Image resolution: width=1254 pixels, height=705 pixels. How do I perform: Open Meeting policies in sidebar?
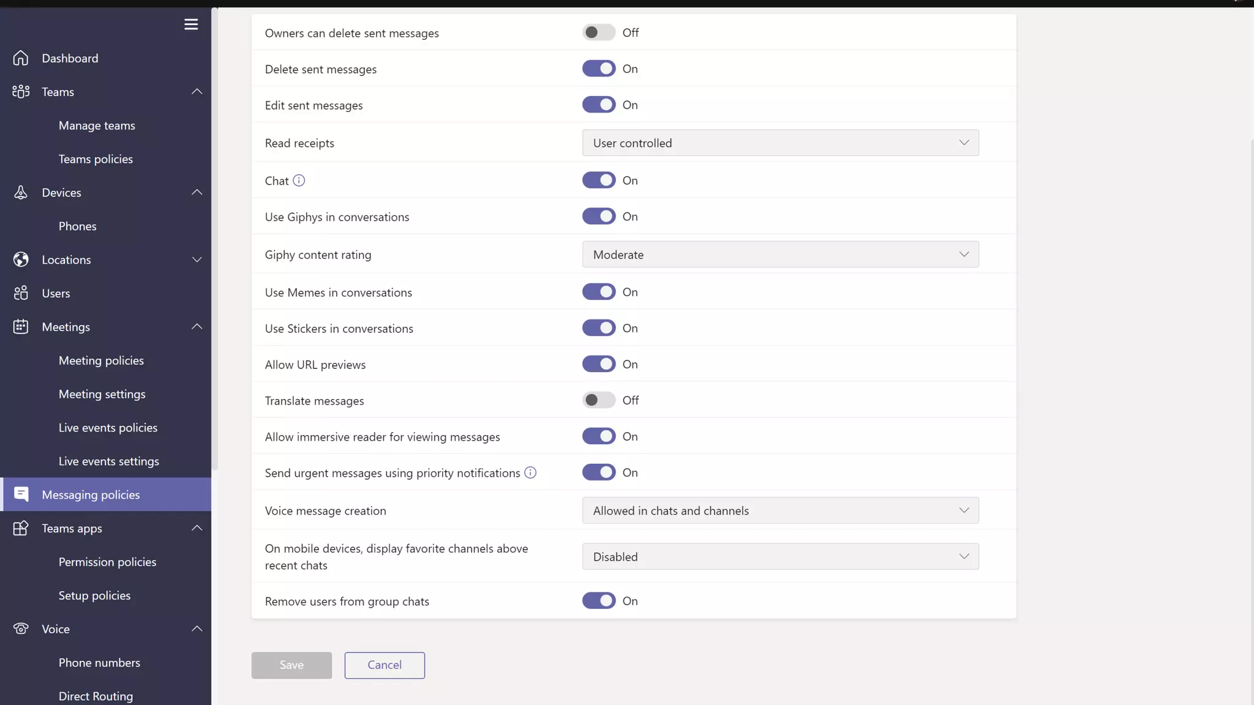(x=101, y=360)
